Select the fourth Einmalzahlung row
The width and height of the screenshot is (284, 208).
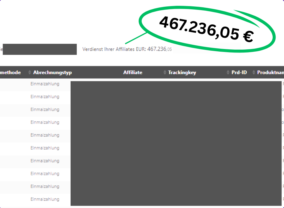45,122
